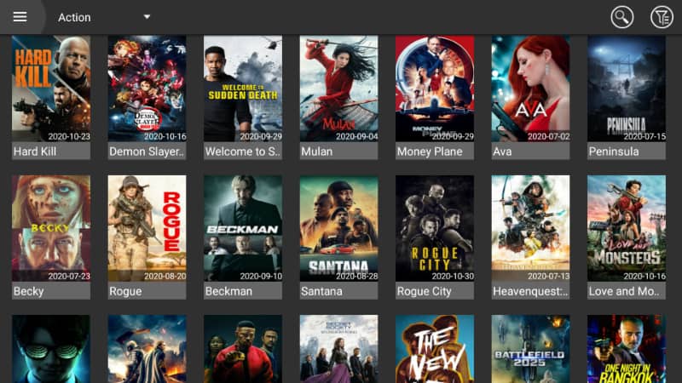
Task: Click the 'Rogue City' title label
Action: (435, 291)
